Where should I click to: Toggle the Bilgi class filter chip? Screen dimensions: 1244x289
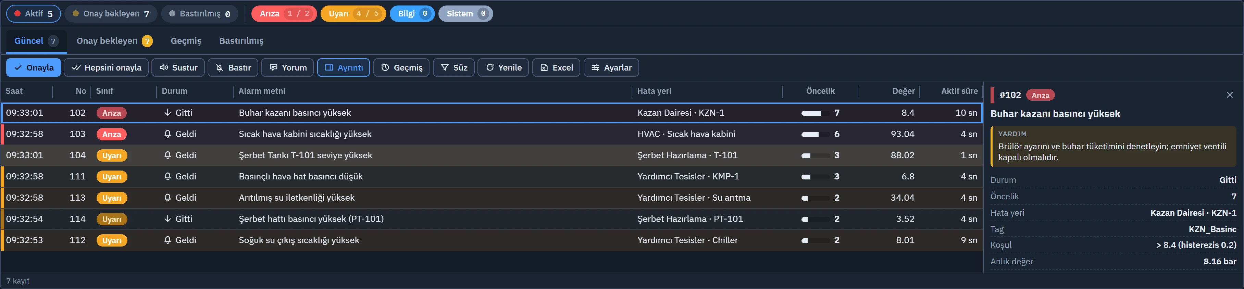tap(412, 13)
